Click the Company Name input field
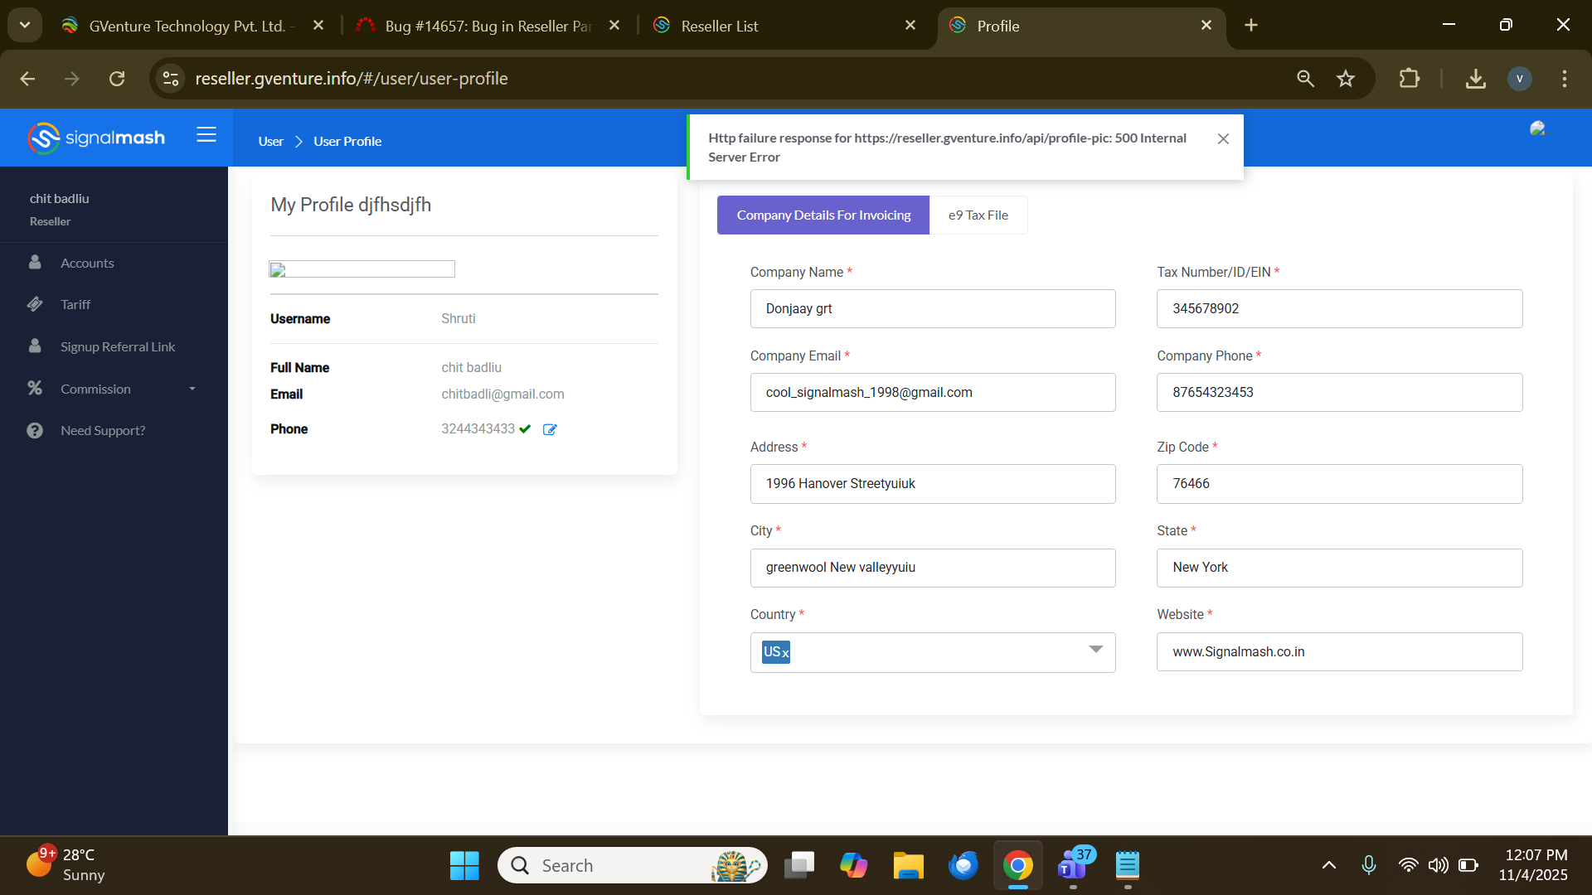1592x895 pixels. 932,309
